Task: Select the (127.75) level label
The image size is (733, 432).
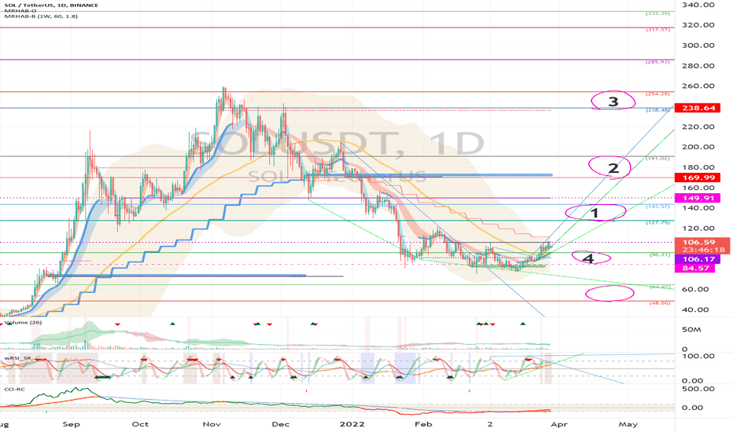Action: click(657, 223)
